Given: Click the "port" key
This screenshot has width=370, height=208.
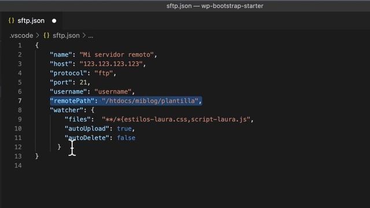Looking at the screenshot, I should 61,83.
